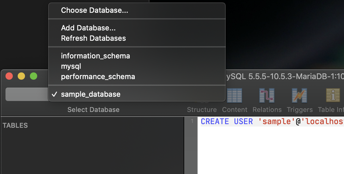The height and width of the screenshot is (174, 344).
Task: Click the Structure toolbar label
Action: [x=202, y=110]
